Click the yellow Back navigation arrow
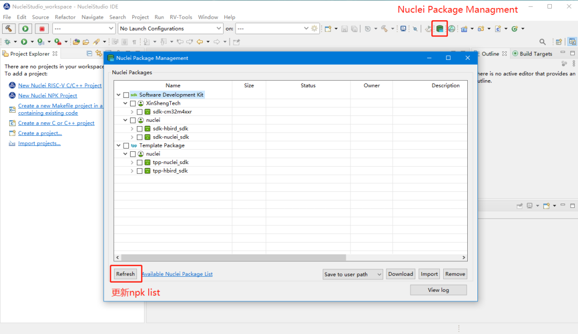The width and height of the screenshot is (578, 334). click(200, 42)
